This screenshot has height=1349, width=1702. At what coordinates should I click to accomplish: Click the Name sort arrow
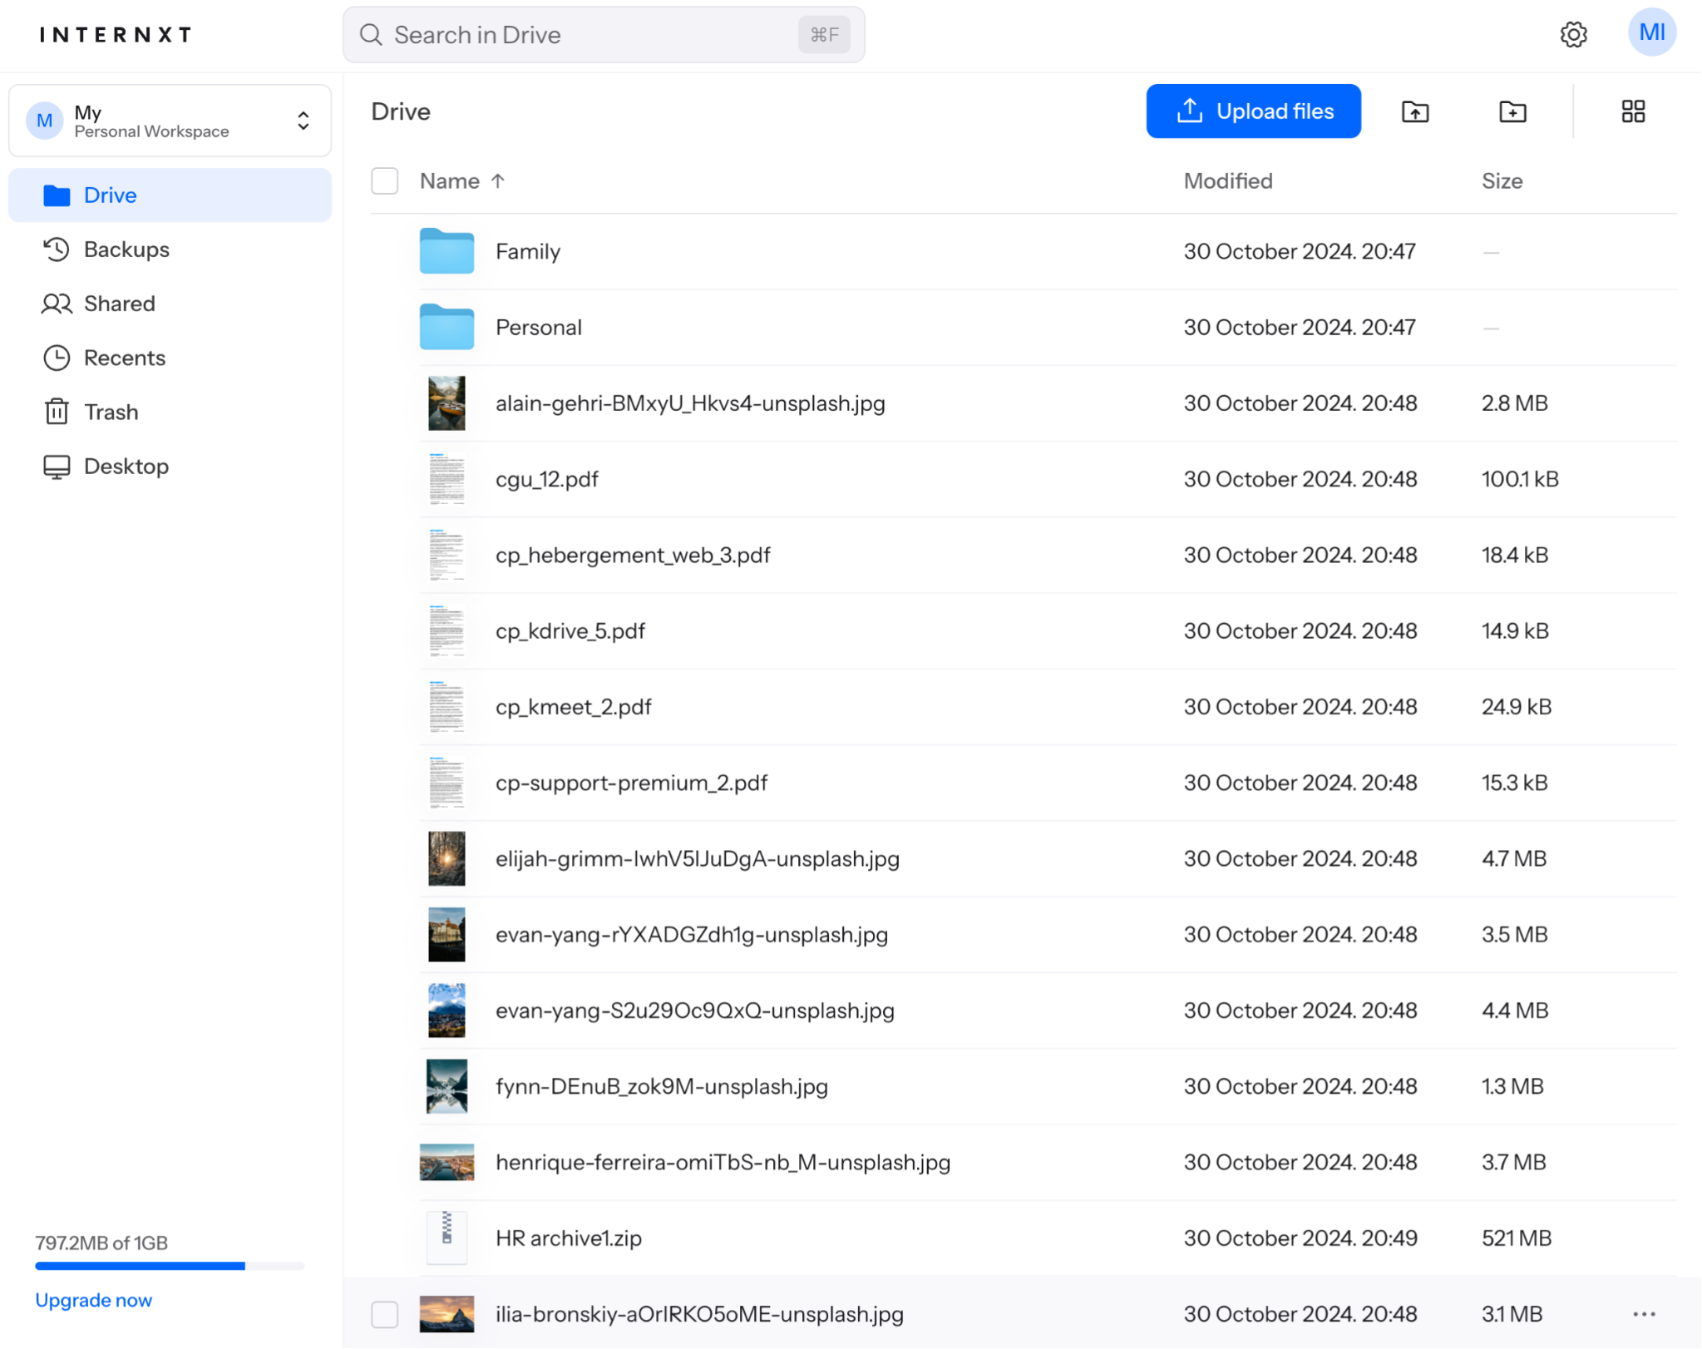tap(498, 181)
